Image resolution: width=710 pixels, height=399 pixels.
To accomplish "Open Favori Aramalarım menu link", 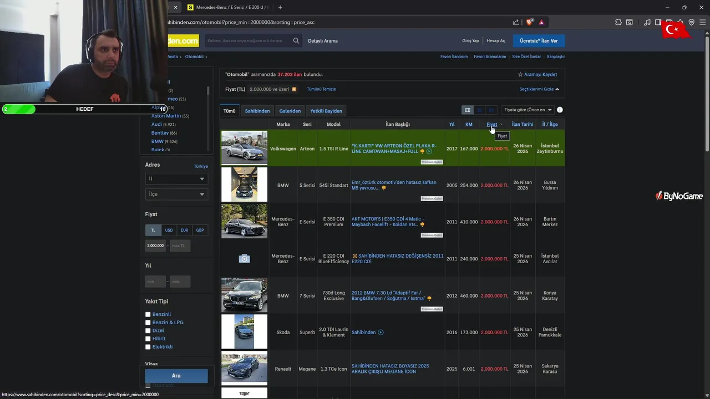I will [490, 57].
